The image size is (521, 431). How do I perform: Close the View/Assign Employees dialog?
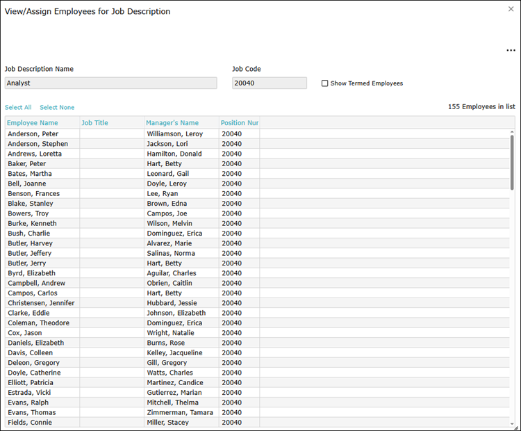(511, 9)
